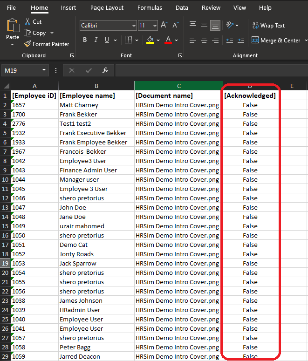Open Paste options dropdown arrow

(x=13, y=45)
